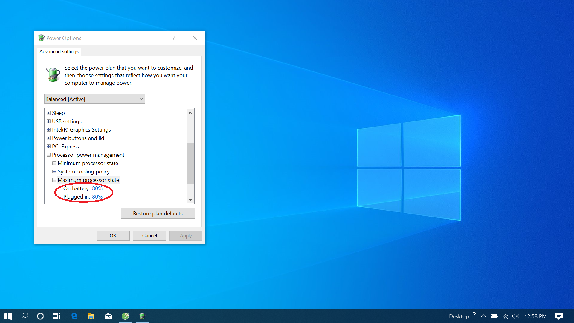
Task: Click the volume speaker tray icon
Action: point(515,316)
